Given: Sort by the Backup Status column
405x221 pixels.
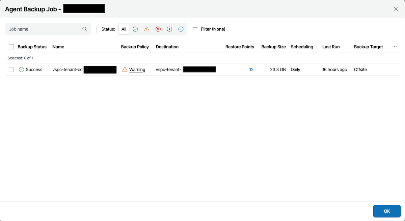Looking at the screenshot, I should (x=32, y=47).
